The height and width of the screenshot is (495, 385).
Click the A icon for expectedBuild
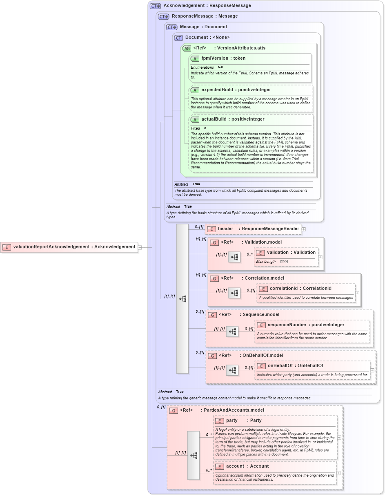pos(195,90)
